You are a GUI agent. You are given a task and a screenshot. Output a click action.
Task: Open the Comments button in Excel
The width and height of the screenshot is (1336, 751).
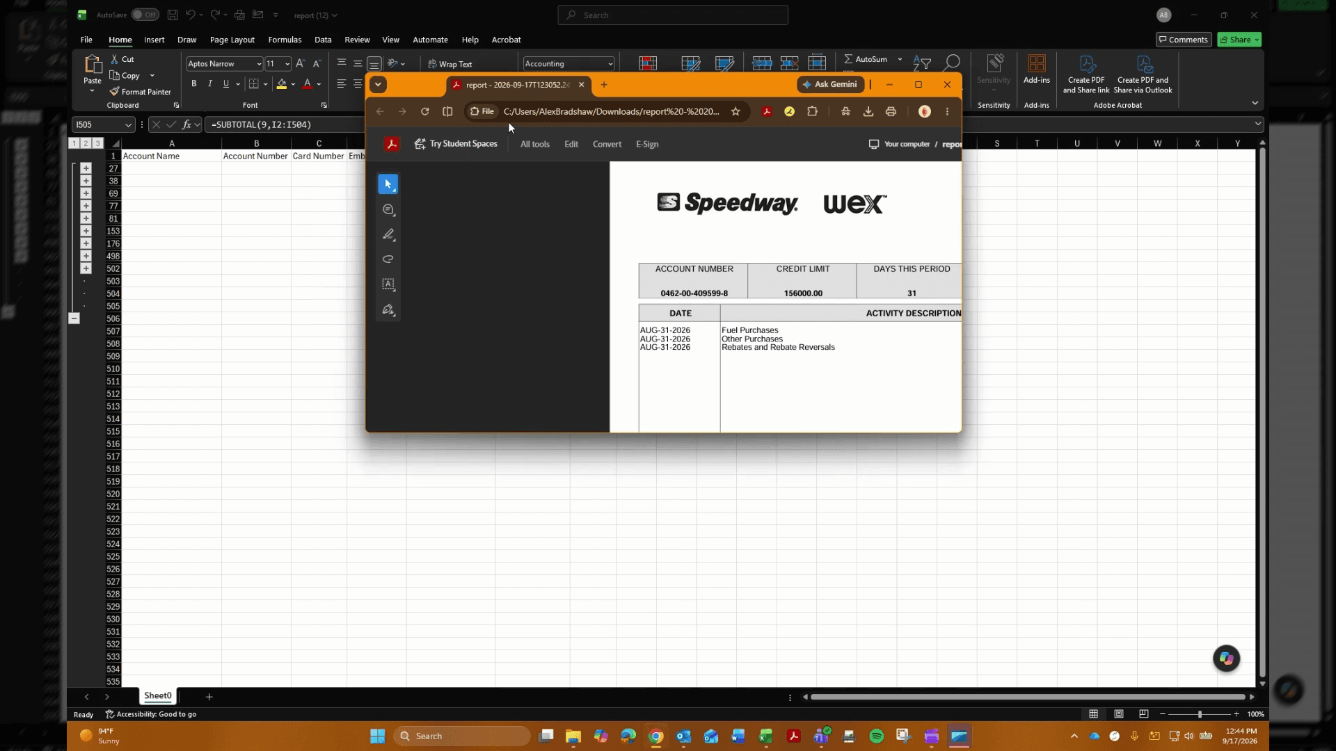pos(1183,40)
